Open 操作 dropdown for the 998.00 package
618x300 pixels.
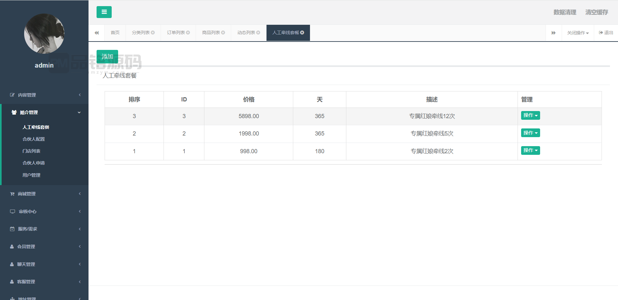click(x=530, y=150)
